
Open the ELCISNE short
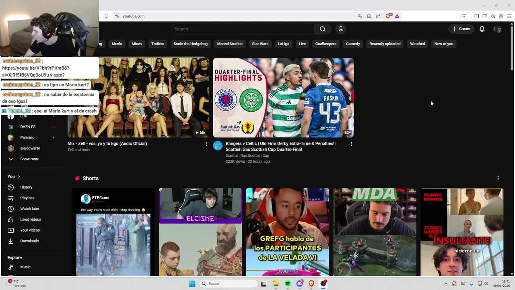[x=200, y=232]
